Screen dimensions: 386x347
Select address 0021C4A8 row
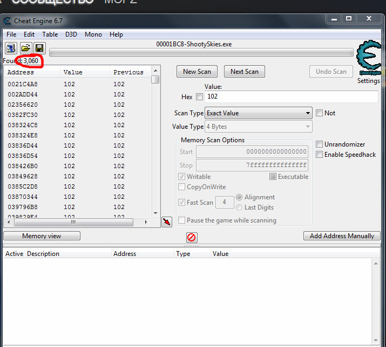[77, 84]
